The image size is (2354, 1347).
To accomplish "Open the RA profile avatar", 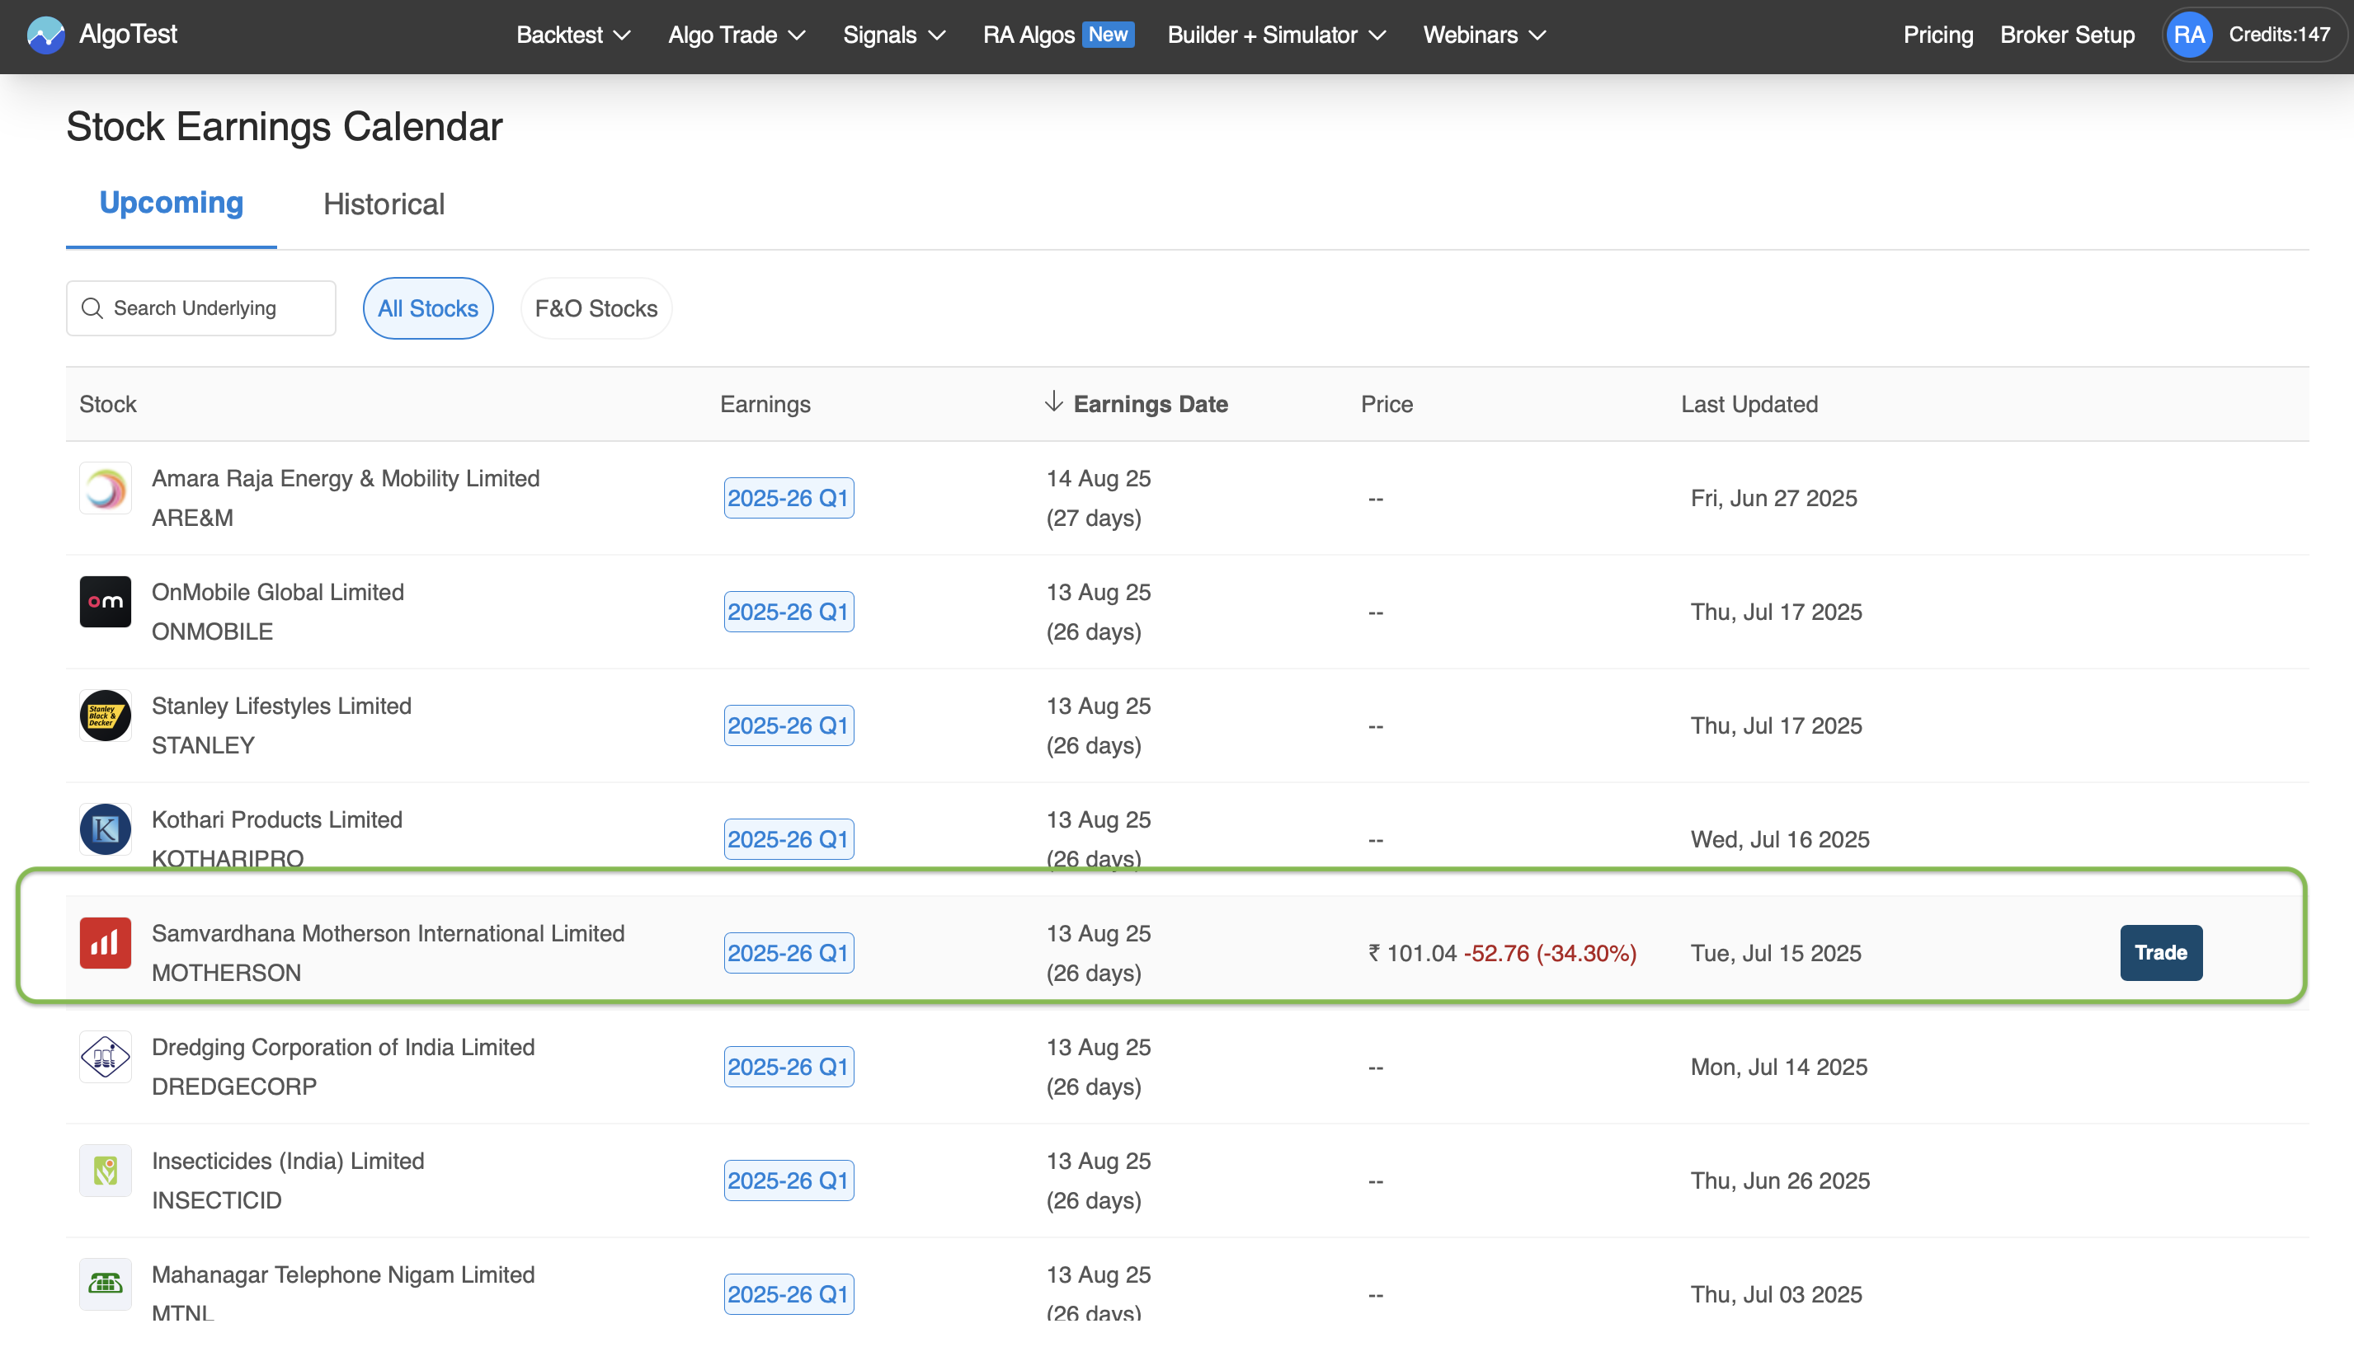I will [2188, 35].
